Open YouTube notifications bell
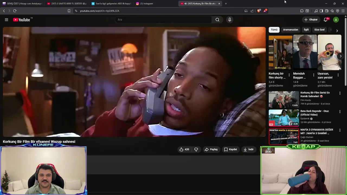 tap(326, 19)
